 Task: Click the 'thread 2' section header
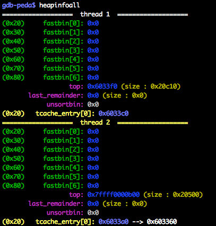(x=95, y=123)
